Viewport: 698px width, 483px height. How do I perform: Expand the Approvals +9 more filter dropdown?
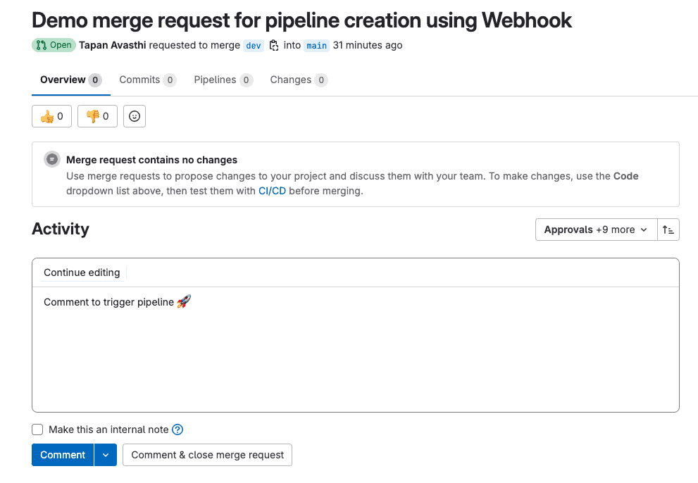[595, 230]
